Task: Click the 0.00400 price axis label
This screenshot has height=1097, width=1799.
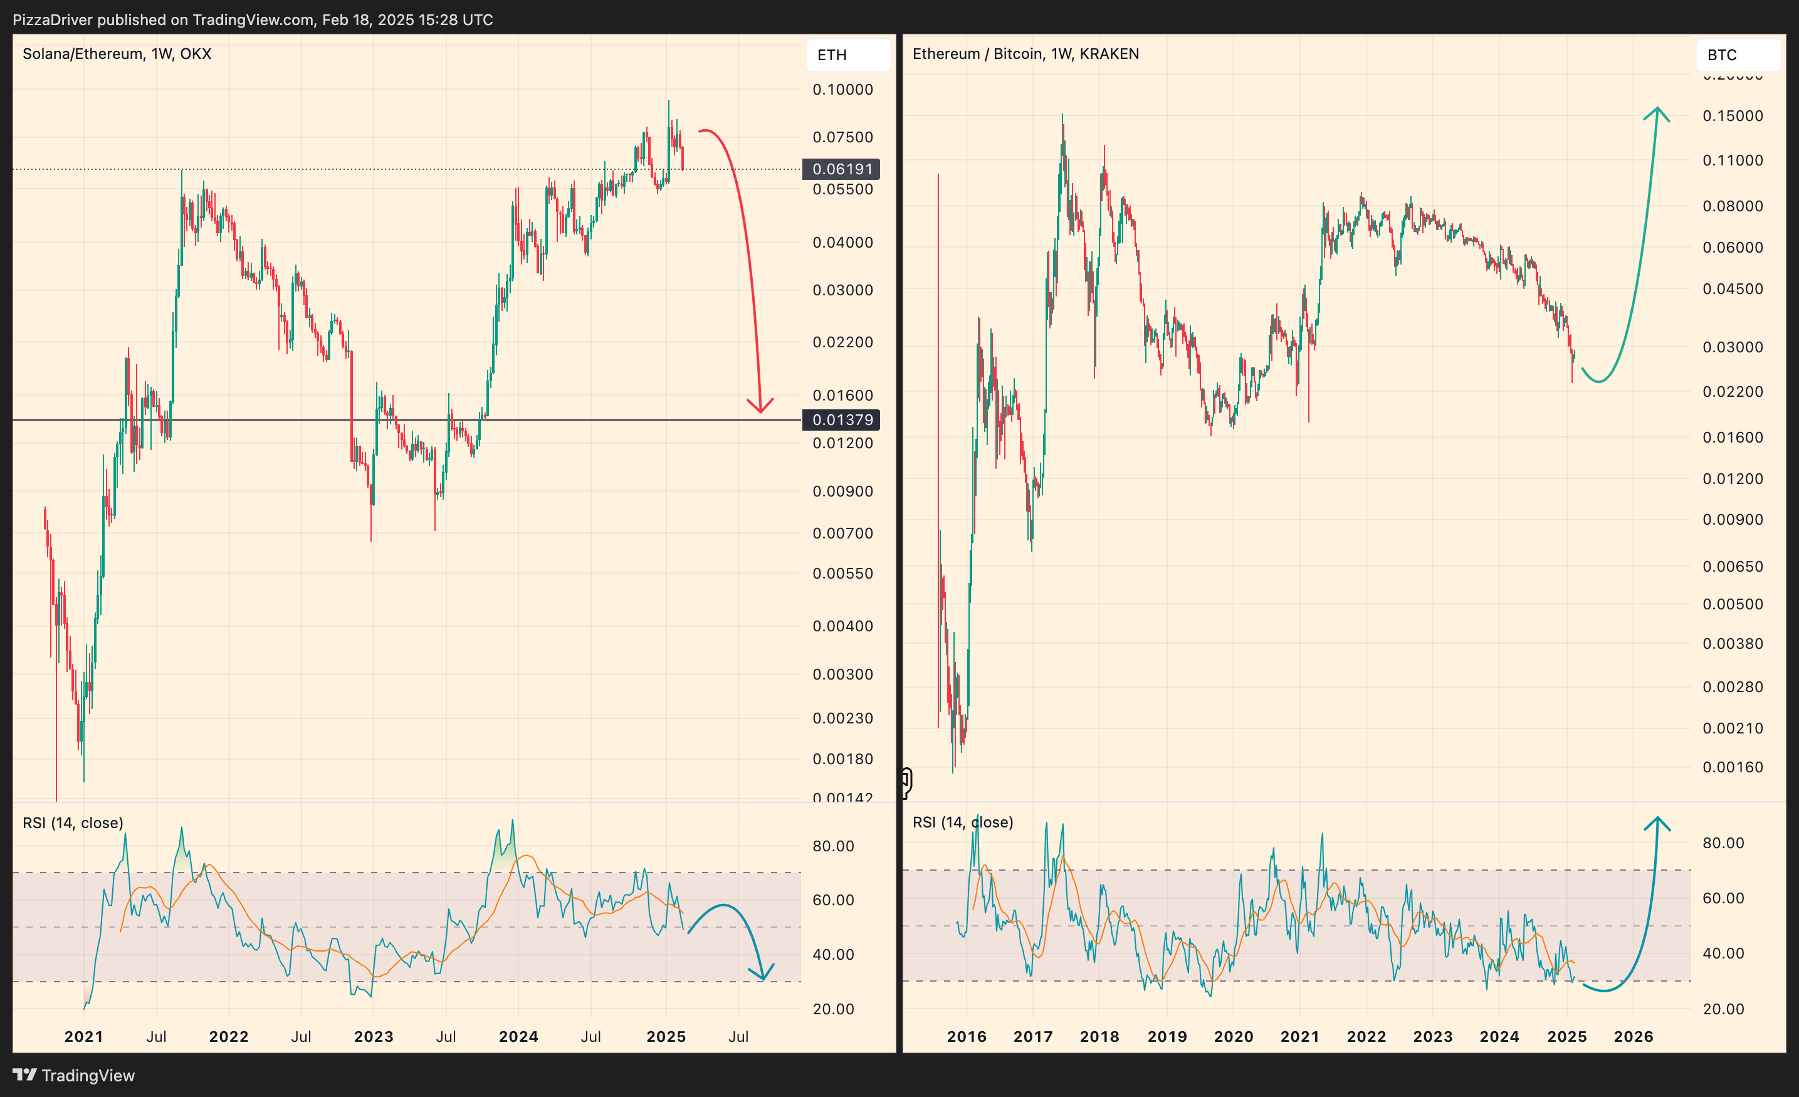Action: 842,626
